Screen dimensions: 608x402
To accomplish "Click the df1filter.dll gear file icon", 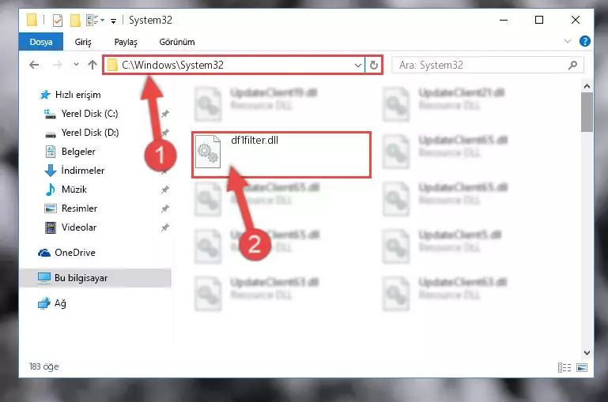I will (x=208, y=152).
